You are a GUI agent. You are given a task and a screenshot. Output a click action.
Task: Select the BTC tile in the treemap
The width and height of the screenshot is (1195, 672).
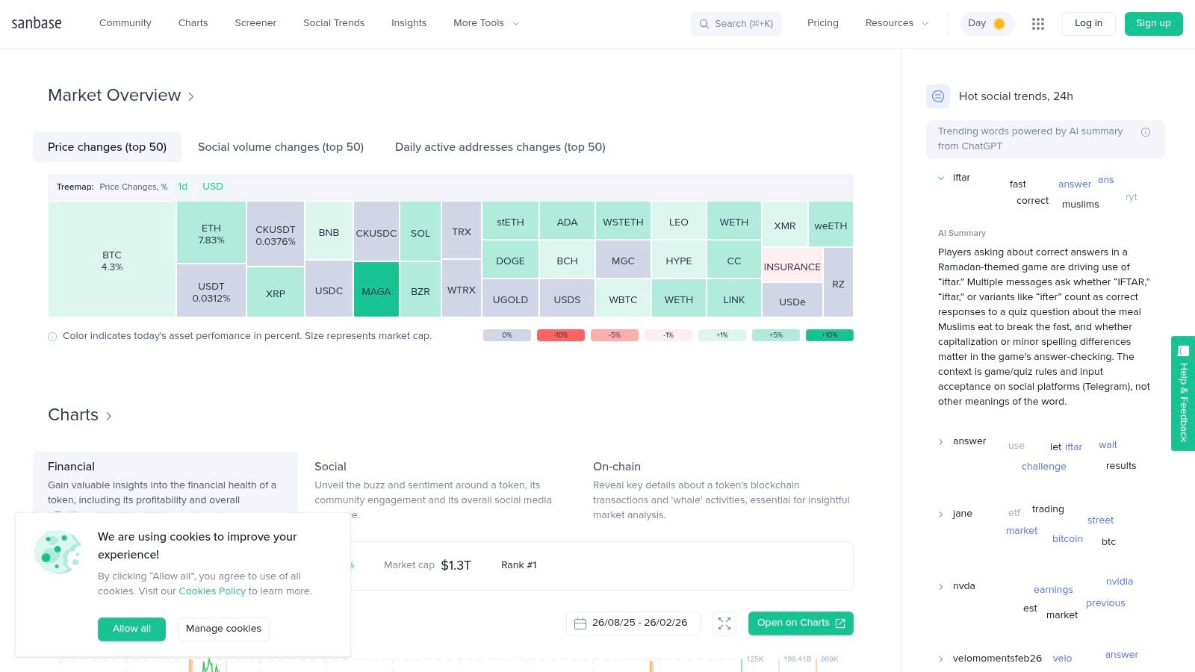pos(112,259)
